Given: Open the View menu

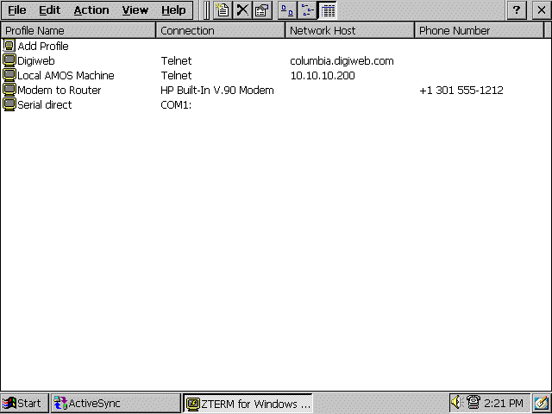Looking at the screenshot, I should [x=135, y=10].
